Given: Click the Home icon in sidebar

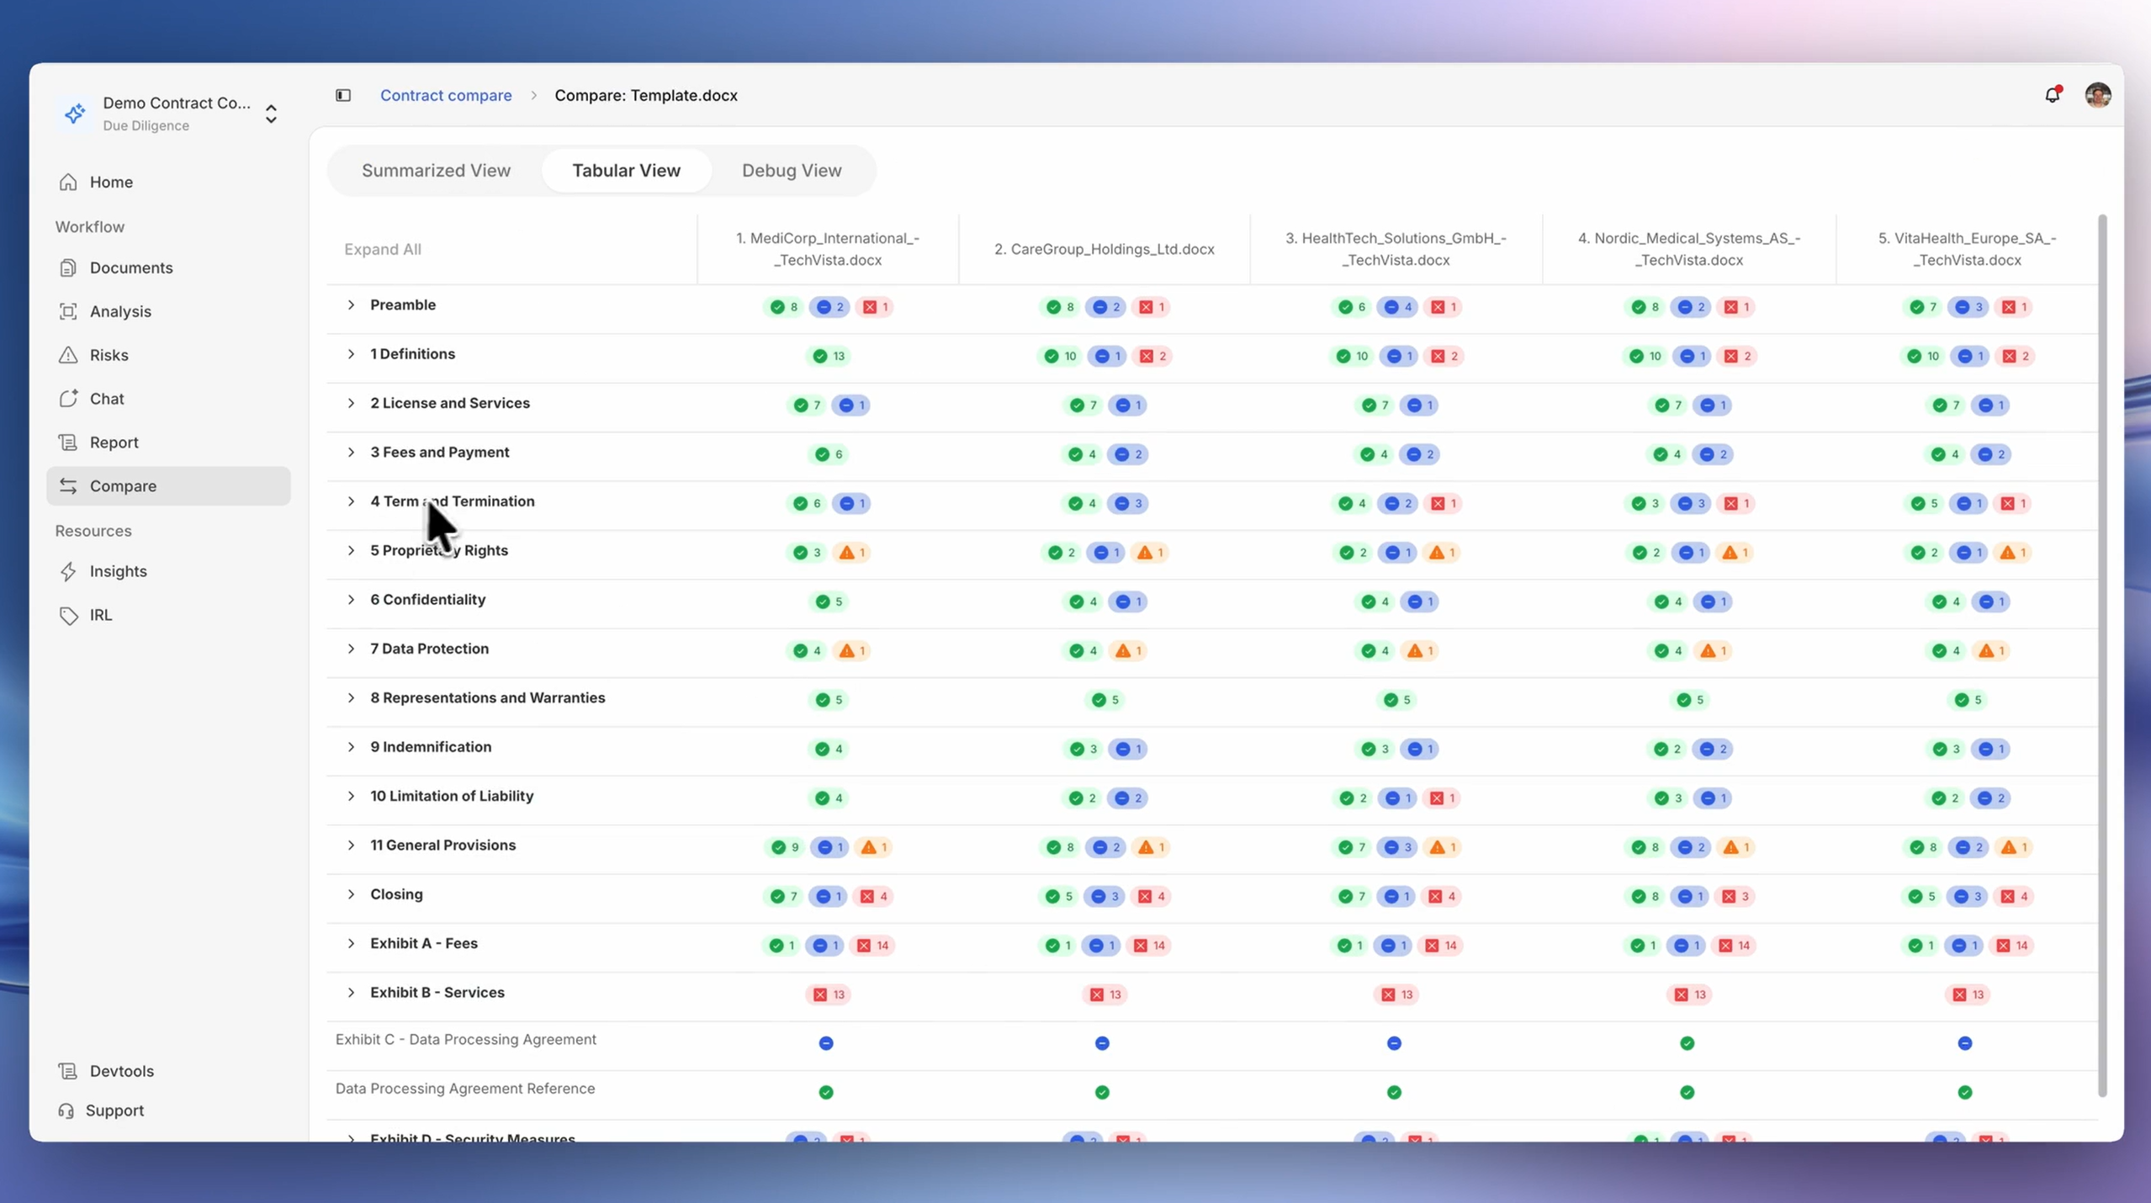Looking at the screenshot, I should 68,182.
